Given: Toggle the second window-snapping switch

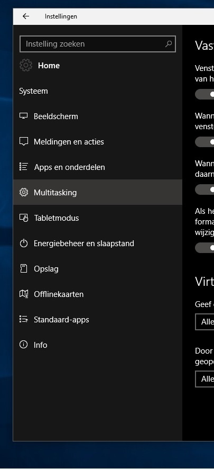Looking at the screenshot, I should [204, 142].
